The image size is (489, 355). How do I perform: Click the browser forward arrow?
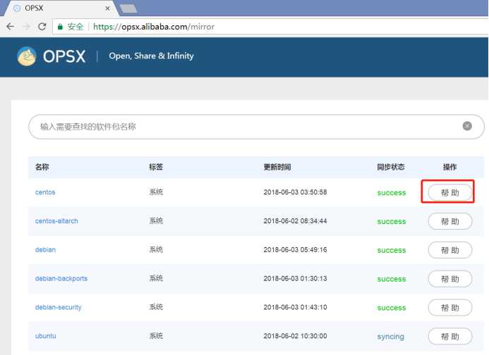[x=26, y=27]
